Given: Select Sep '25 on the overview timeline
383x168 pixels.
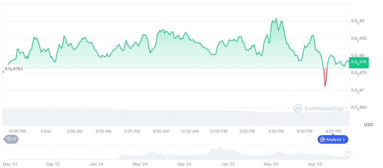Looking at the screenshot, I should click(315, 164).
